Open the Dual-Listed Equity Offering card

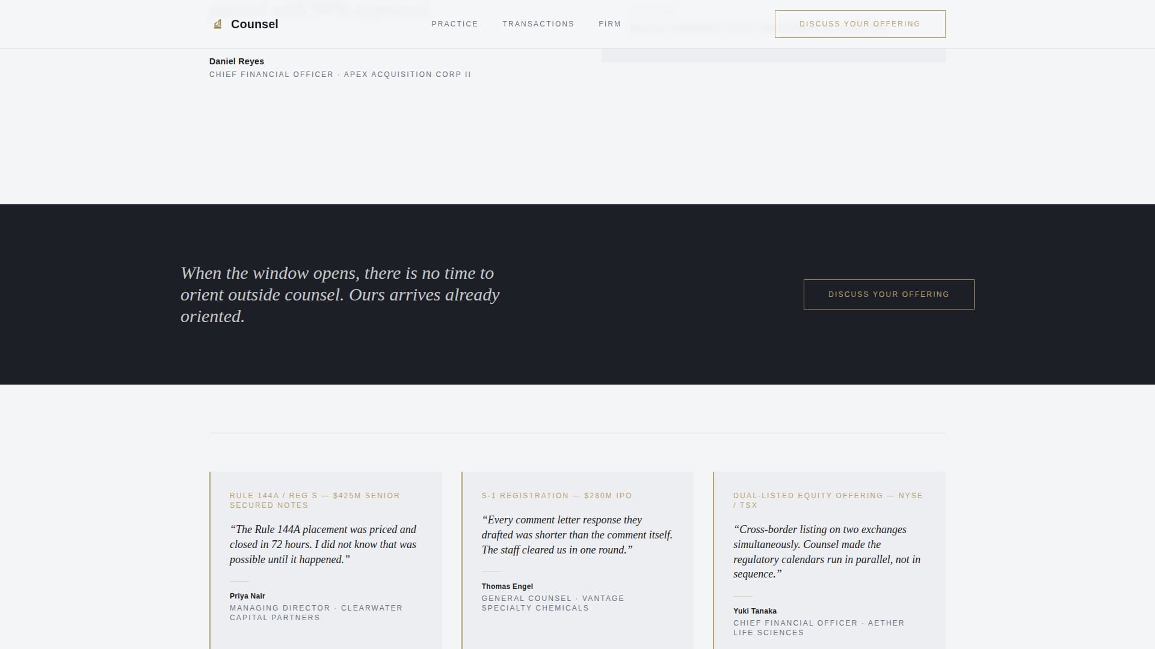(829, 559)
